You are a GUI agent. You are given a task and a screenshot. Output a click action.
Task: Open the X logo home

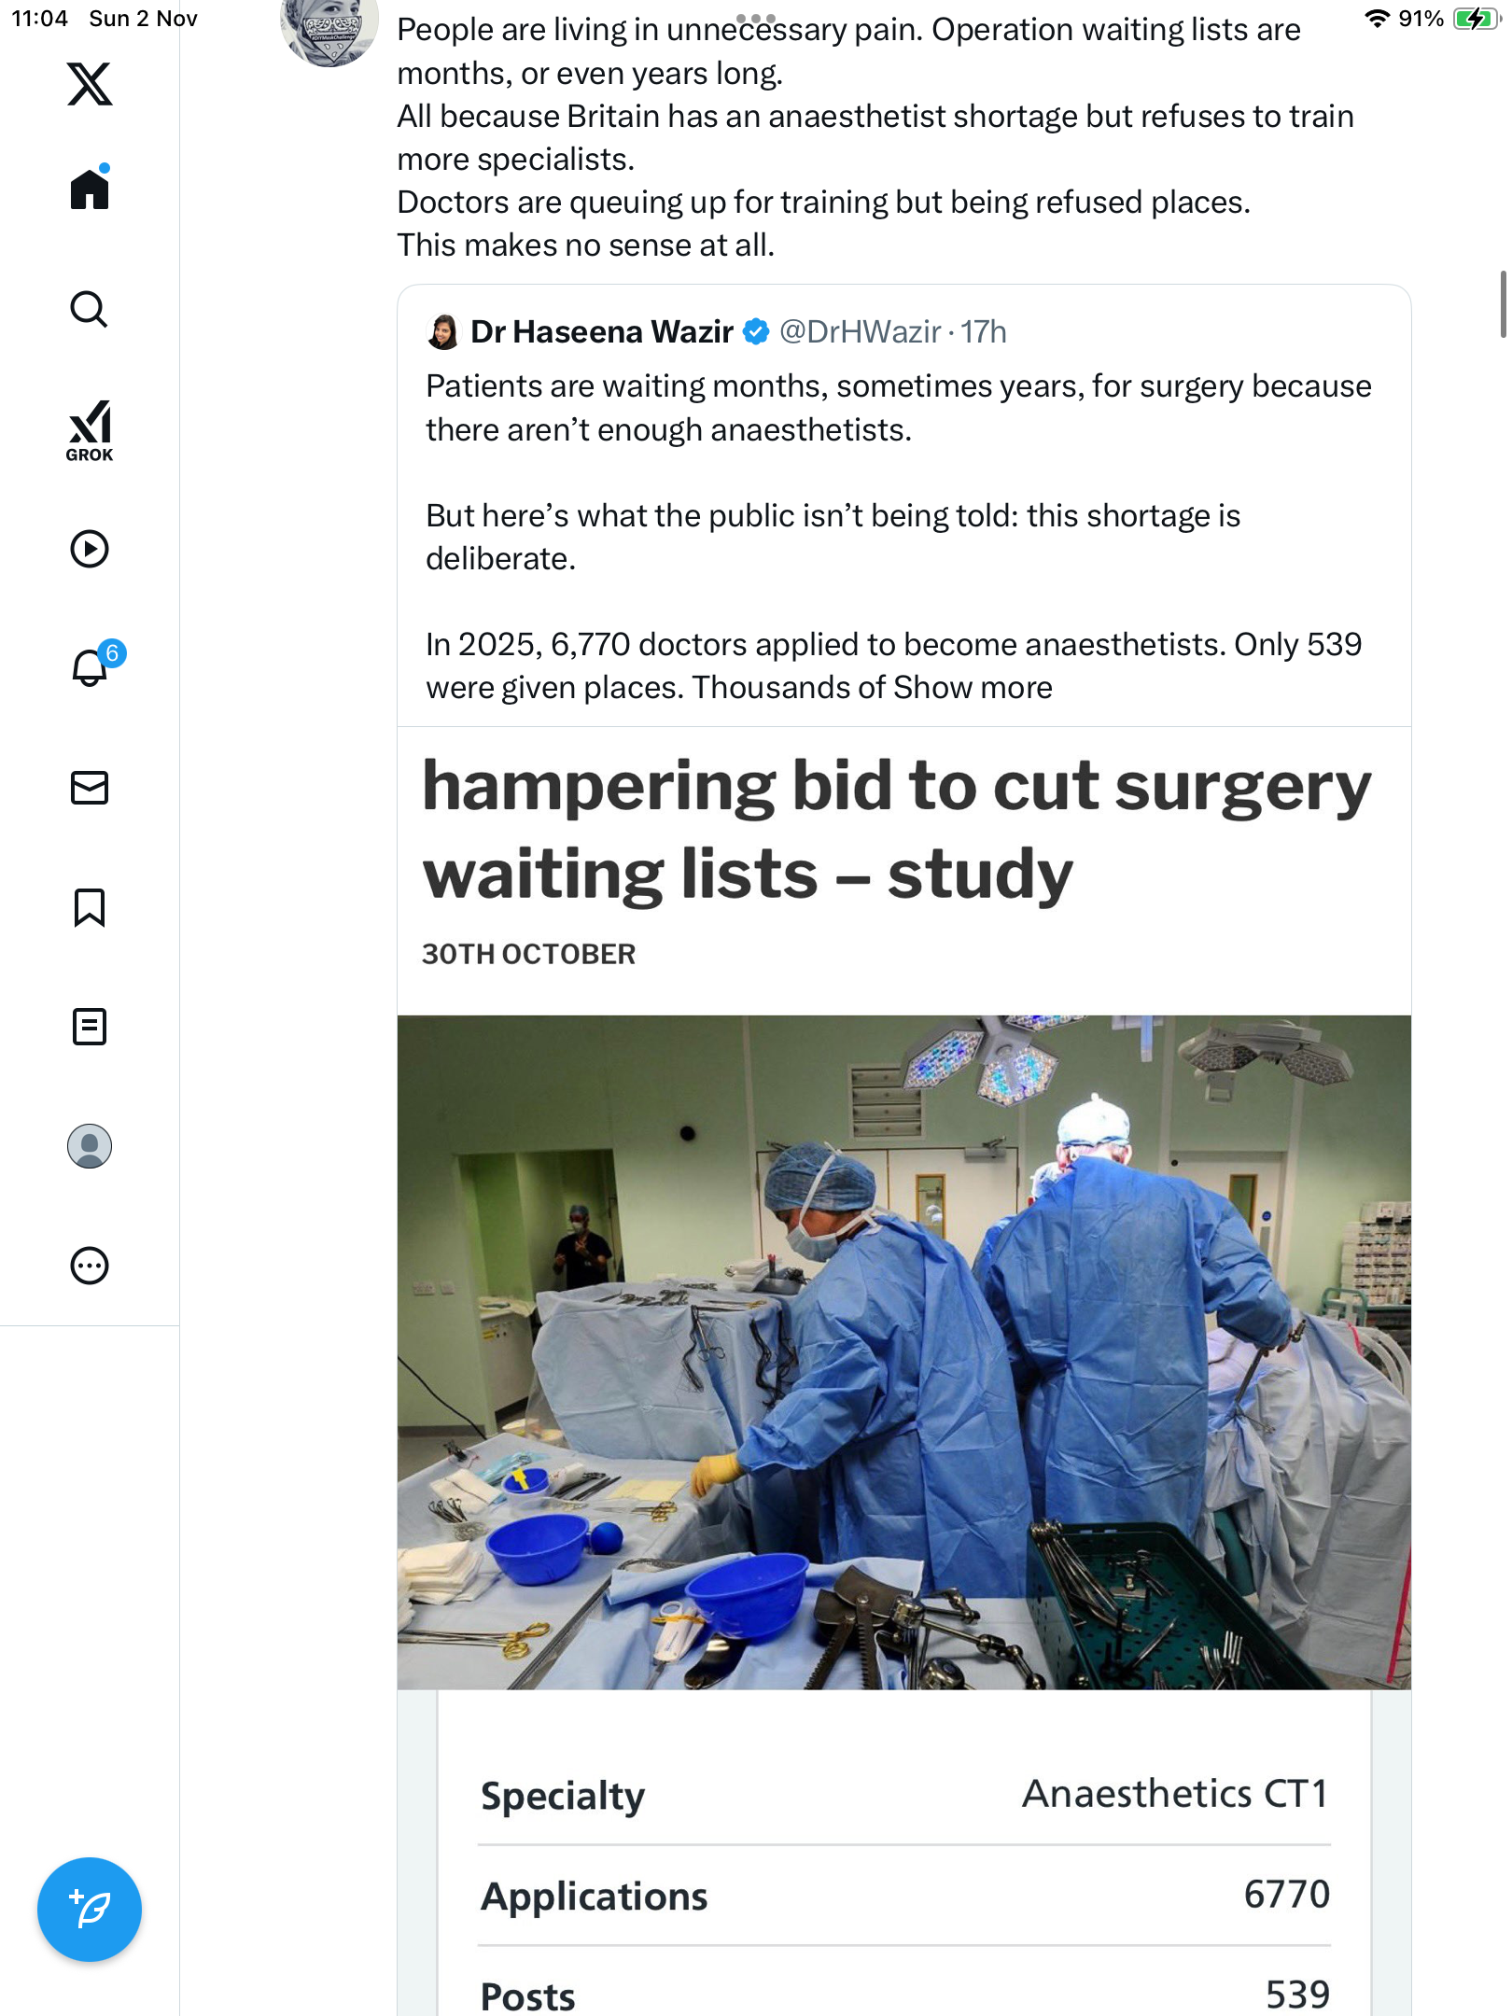coord(90,84)
